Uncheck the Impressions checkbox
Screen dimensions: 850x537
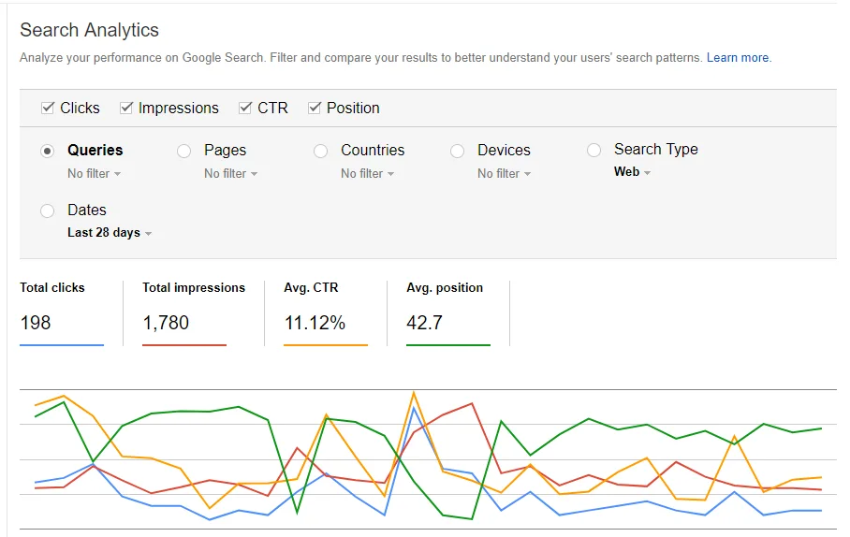pos(126,108)
